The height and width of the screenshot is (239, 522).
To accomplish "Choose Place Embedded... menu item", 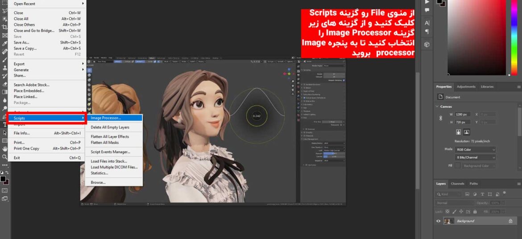I will 46,91.
